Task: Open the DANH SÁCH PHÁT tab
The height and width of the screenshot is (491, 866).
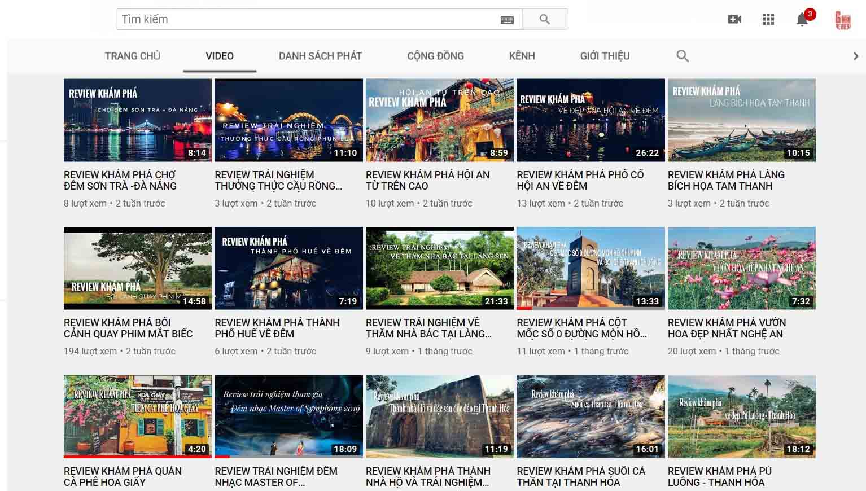Action: point(320,56)
